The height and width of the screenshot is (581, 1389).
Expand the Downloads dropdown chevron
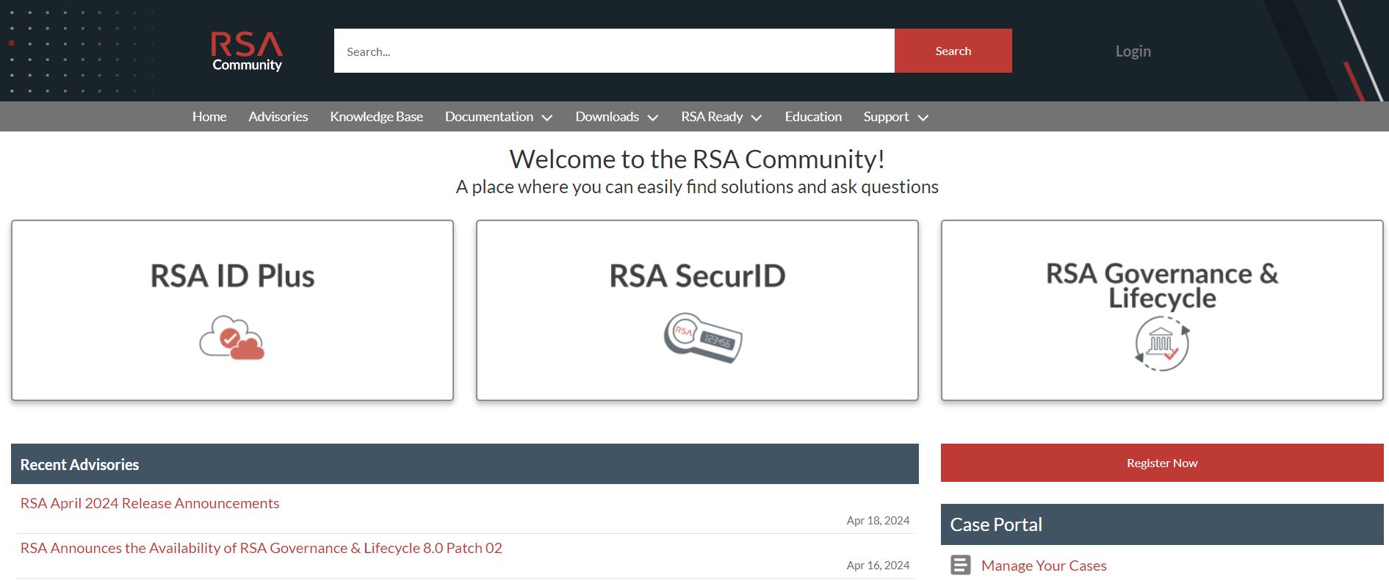653,118
